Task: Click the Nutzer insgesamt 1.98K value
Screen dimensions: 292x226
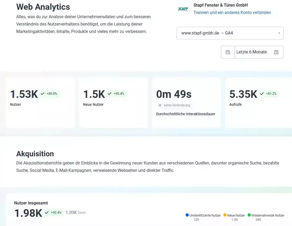Action: pos(28,213)
